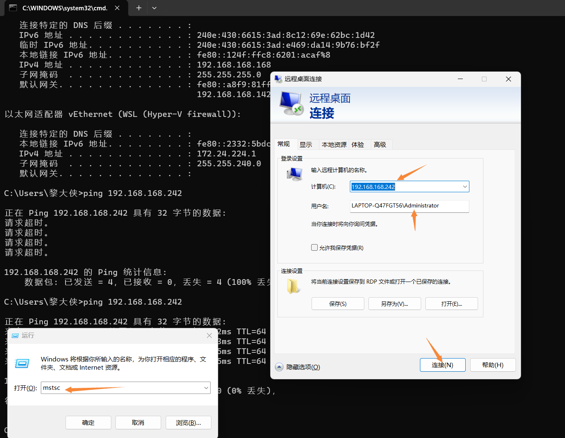Viewport: 565px width, 438px height.
Task: Click the IPv4 address 172.24.224.1 text
Action: 227,154
